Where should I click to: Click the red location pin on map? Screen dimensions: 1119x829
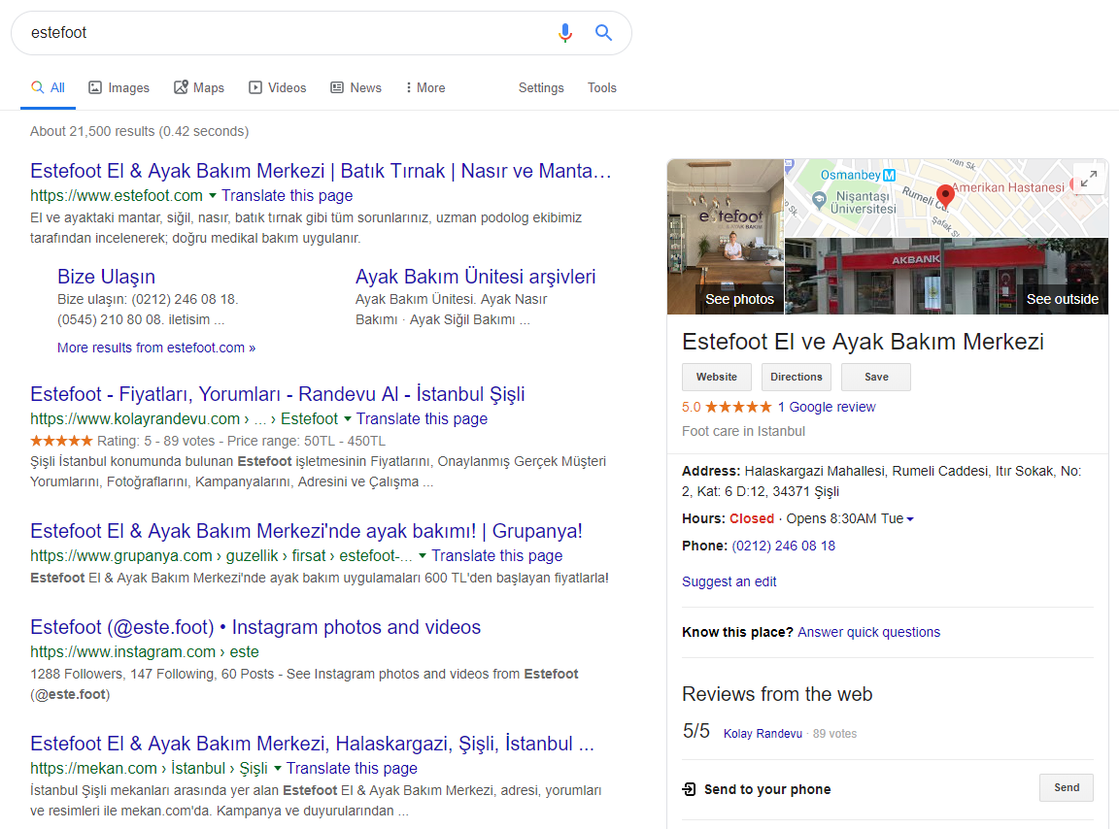tap(945, 195)
